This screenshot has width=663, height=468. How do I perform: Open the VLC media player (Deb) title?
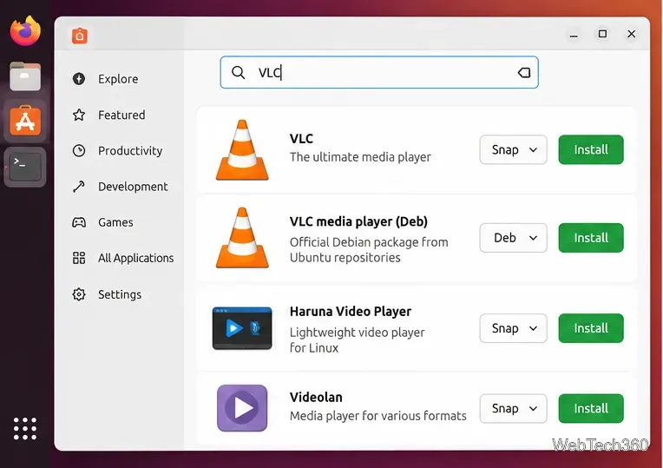(358, 221)
